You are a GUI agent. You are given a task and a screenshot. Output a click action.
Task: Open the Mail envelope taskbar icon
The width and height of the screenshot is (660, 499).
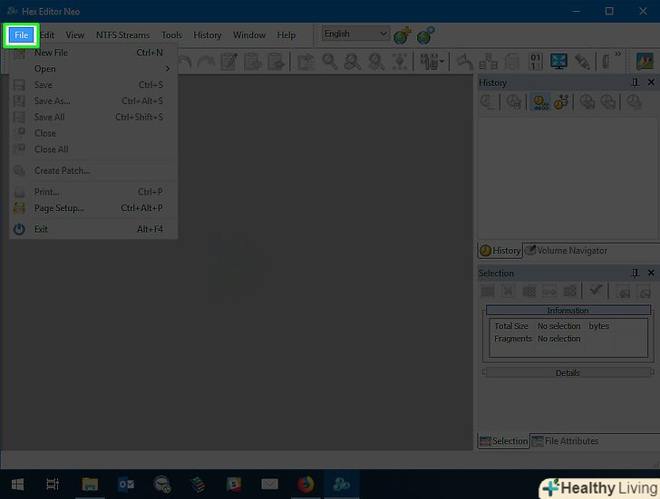[x=269, y=485]
